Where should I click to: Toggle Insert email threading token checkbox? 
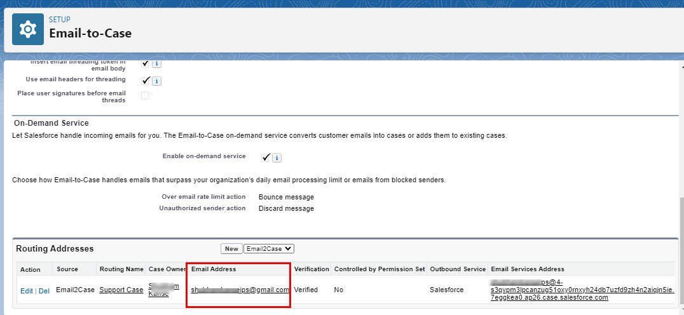(x=146, y=64)
